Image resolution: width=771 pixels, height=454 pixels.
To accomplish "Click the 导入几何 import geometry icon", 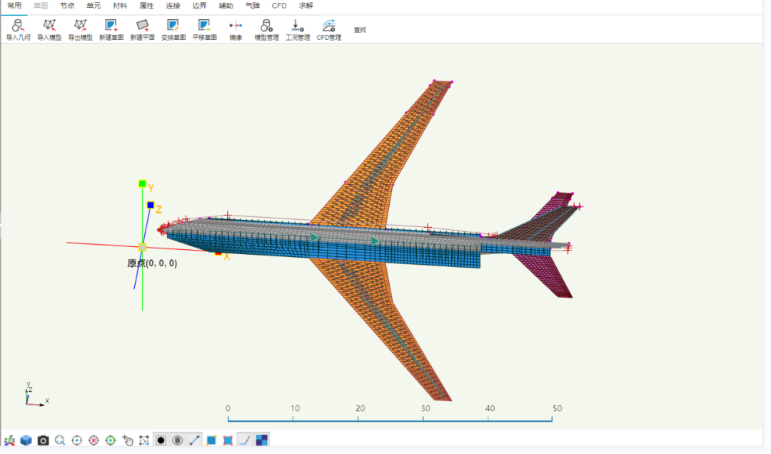I will (18, 29).
